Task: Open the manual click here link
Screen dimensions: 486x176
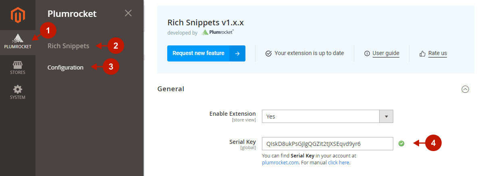Action: (x=339, y=163)
